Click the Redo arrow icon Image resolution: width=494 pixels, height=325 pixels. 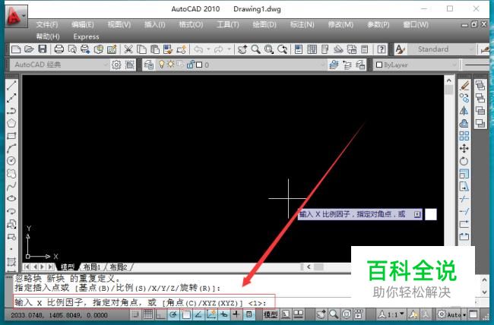219,49
